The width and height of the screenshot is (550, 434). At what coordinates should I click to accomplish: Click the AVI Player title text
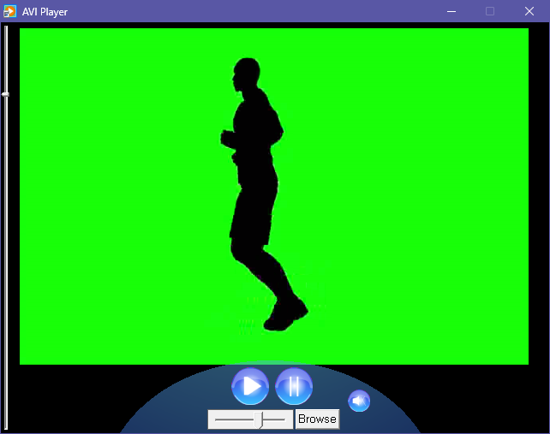click(45, 12)
